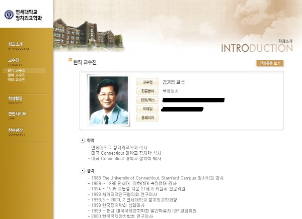
Task: Click the Yonsei University emblem logo
Action: tap(9, 15)
